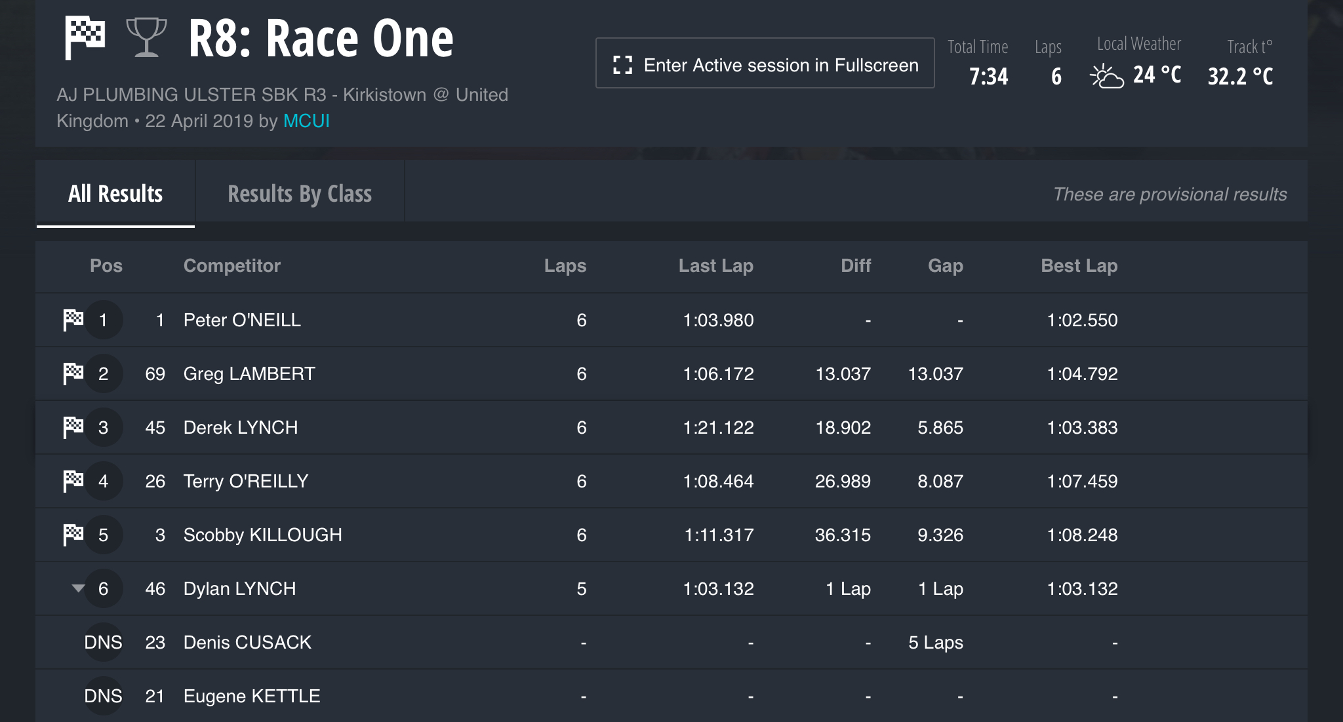Switch to the Results By Class tab
Image resolution: width=1343 pixels, height=722 pixels.
(x=300, y=193)
